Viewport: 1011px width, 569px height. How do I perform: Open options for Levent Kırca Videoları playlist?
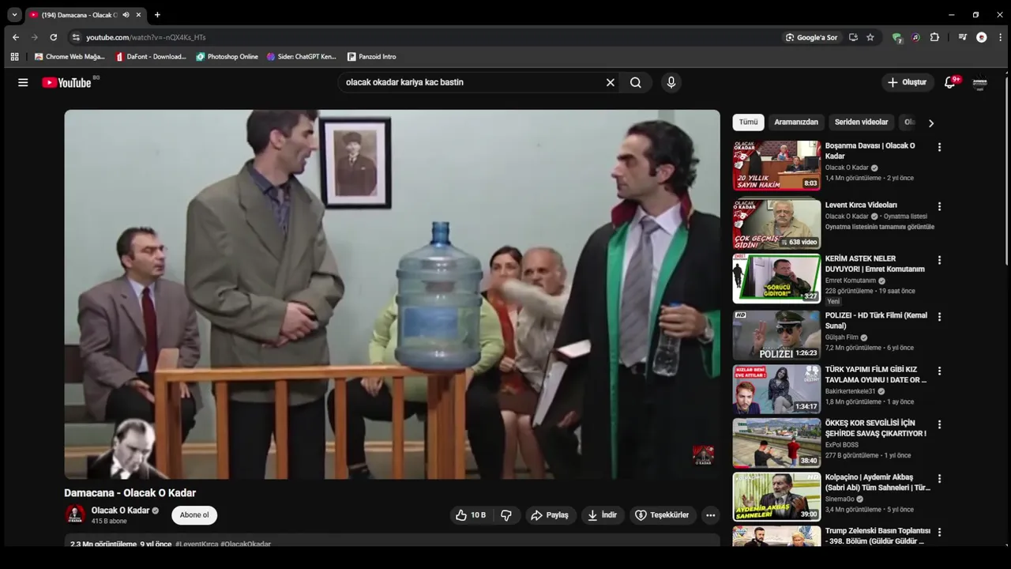point(939,206)
